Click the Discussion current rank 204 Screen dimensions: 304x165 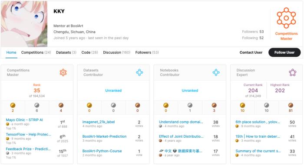(253, 91)
